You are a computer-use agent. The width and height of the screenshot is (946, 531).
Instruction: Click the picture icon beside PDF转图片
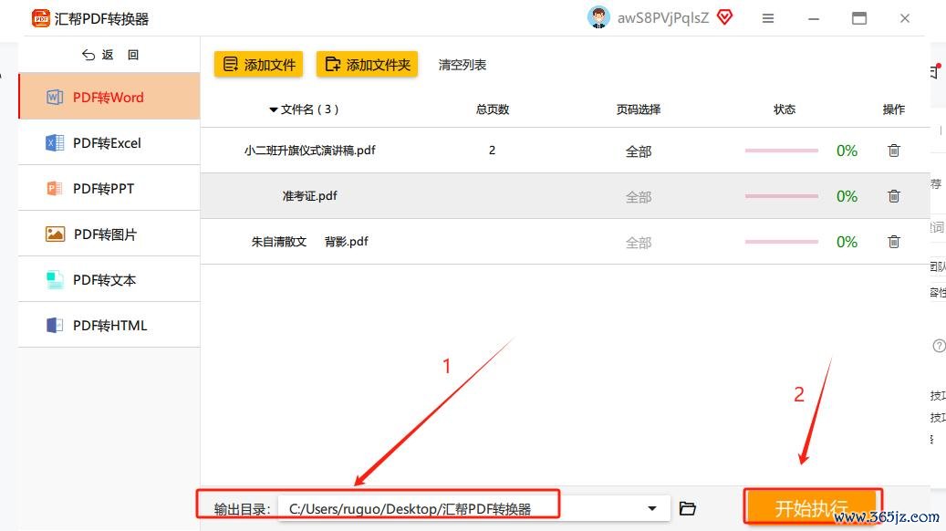(x=55, y=234)
